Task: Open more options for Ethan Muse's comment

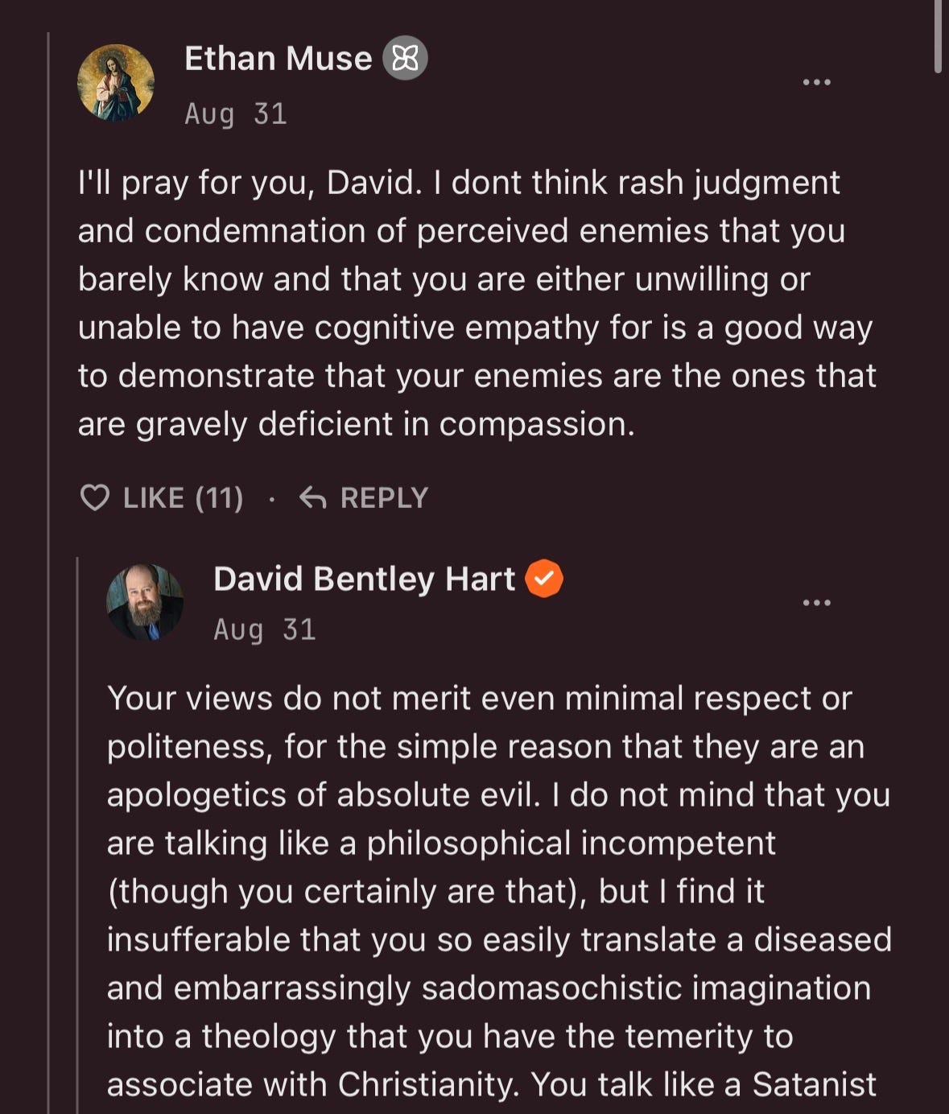Action: (817, 82)
